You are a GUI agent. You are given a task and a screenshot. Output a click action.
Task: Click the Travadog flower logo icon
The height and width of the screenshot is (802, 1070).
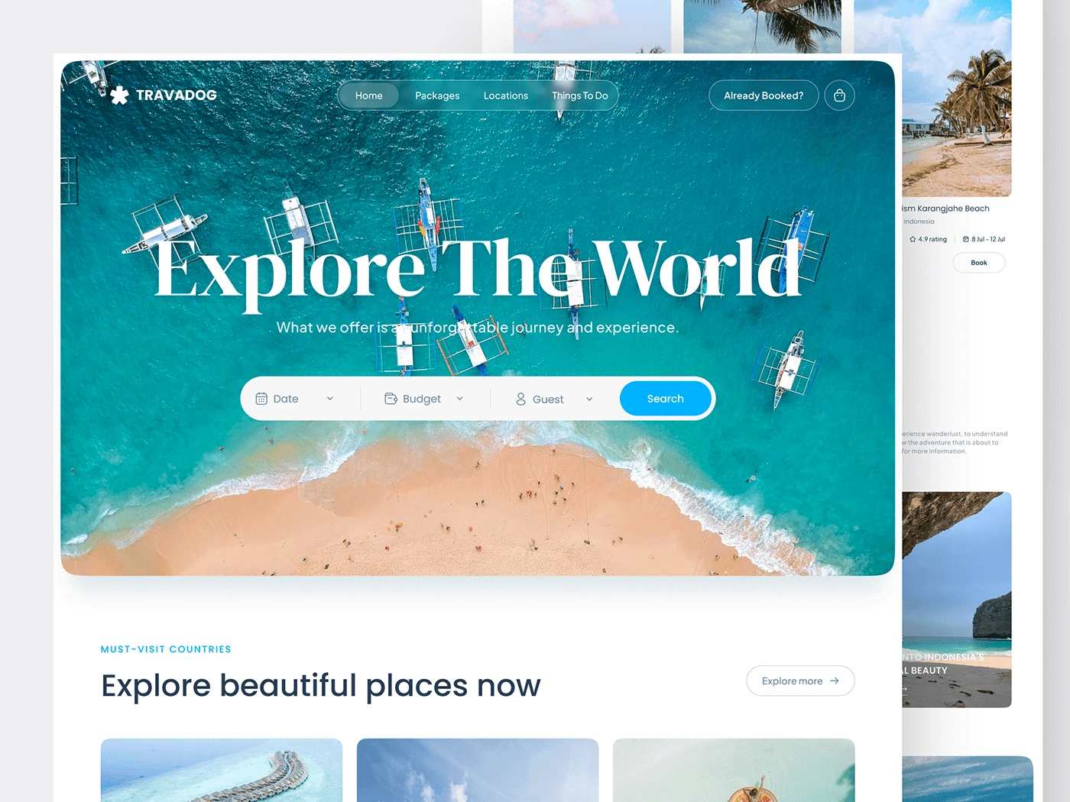119,95
